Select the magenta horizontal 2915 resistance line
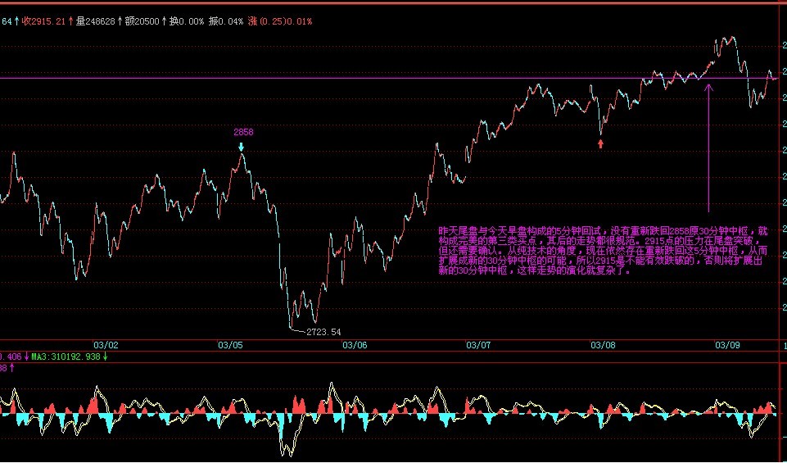This screenshot has height=463, width=787. 328,78
